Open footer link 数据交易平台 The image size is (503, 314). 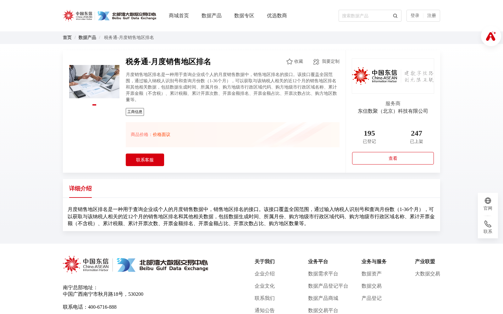coord(323,310)
